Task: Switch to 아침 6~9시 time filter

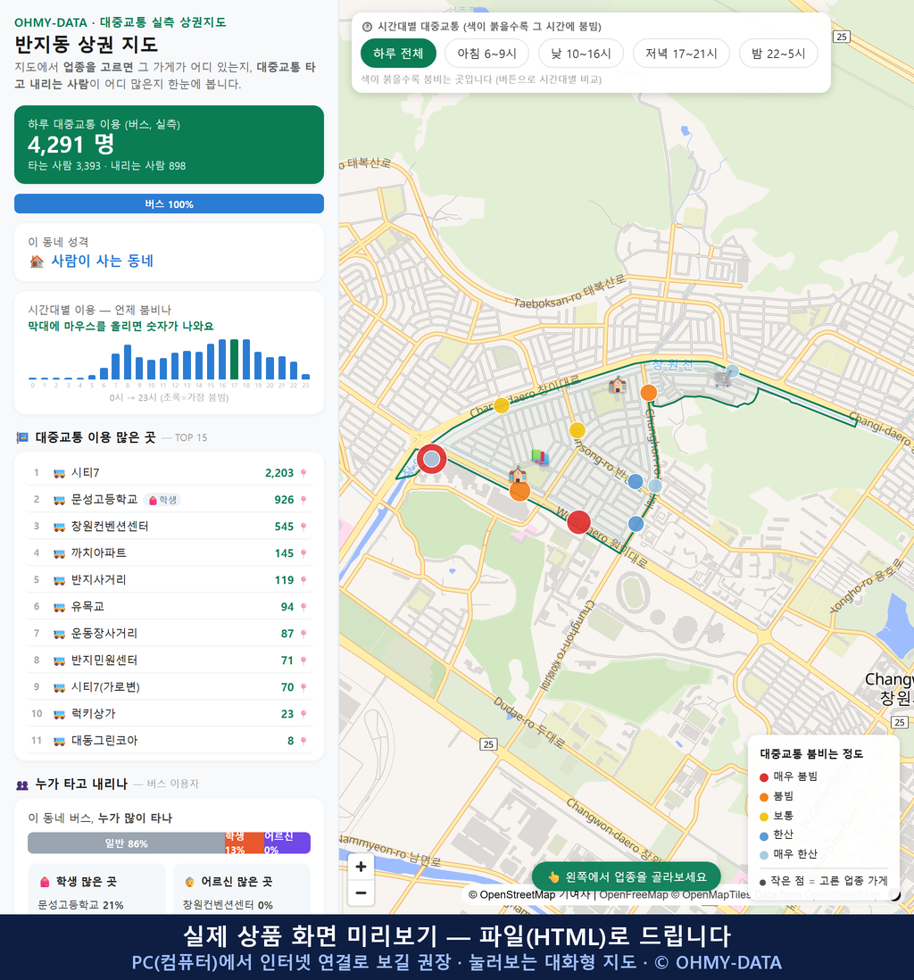Action: (x=487, y=54)
